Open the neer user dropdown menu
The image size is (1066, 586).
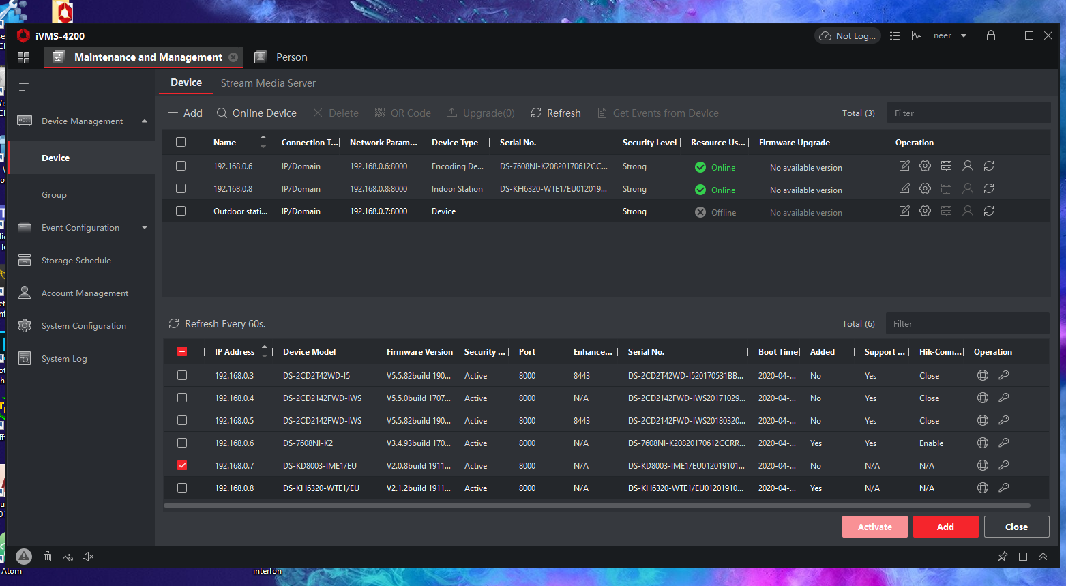pyautogui.click(x=950, y=35)
